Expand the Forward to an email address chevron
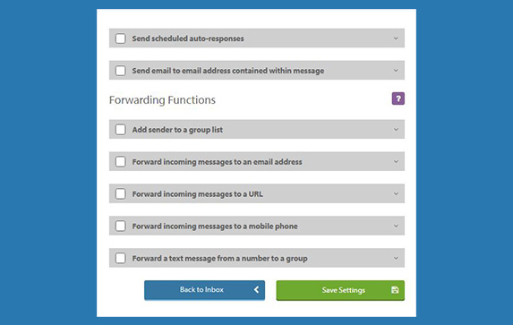Viewport: 513px width, 325px height. [396, 161]
